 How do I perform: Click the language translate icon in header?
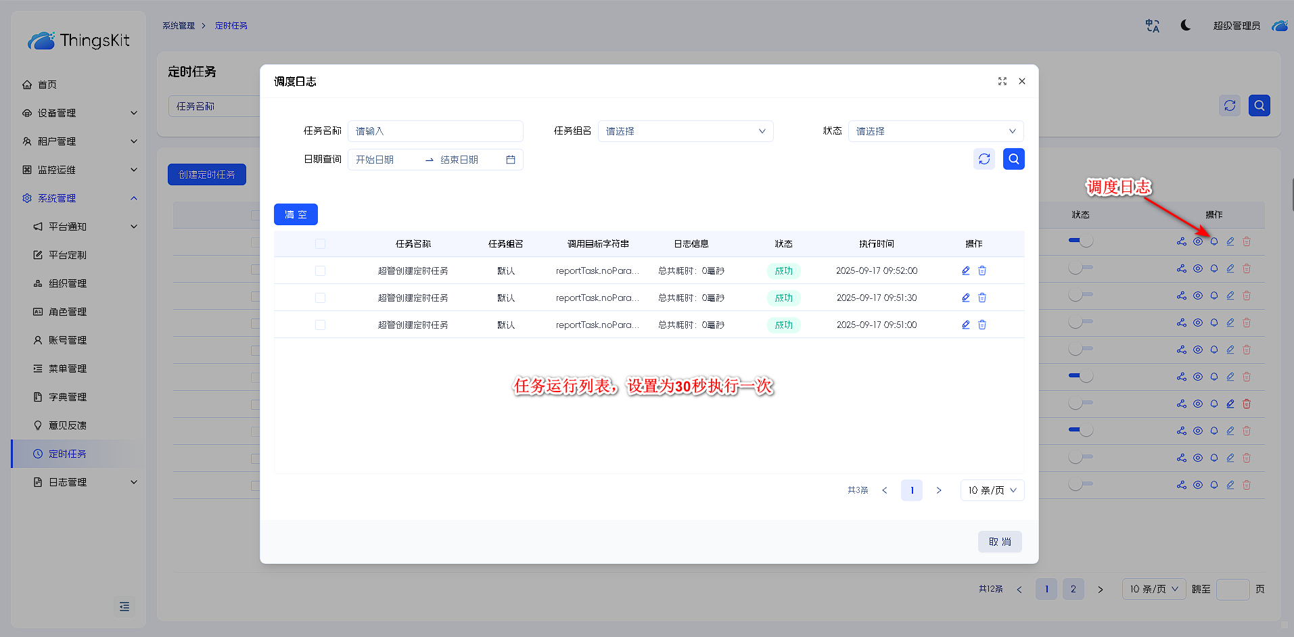point(1152,26)
